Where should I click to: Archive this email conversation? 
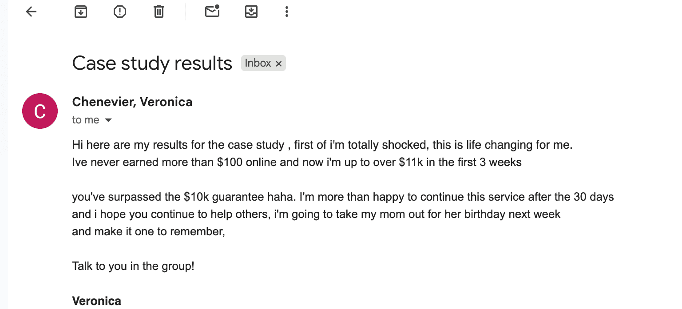coord(80,12)
